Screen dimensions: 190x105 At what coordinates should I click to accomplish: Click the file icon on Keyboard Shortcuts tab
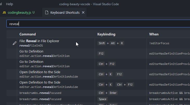pyautogui.click(x=47, y=12)
